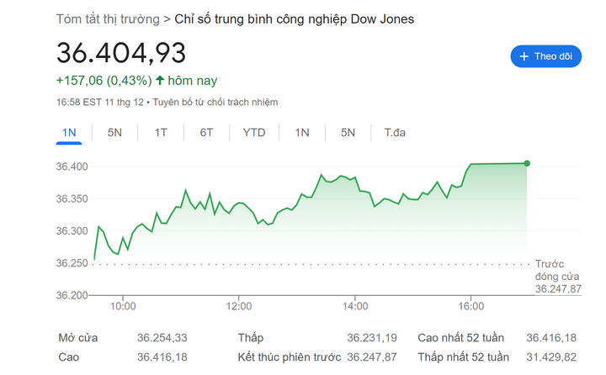Viewport: 606px width, 375px height.
Task: Open the Tóm tắt thị trường breadcrumb link
Action: pyautogui.click(x=107, y=18)
